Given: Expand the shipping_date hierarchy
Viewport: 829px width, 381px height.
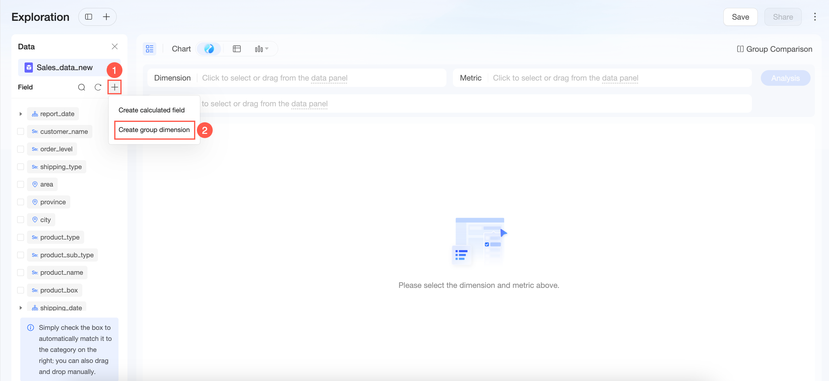Looking at the screenshot, I should click(x=21, y=308).
